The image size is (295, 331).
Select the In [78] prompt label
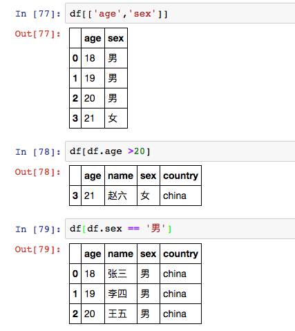(x=38, y=152)
